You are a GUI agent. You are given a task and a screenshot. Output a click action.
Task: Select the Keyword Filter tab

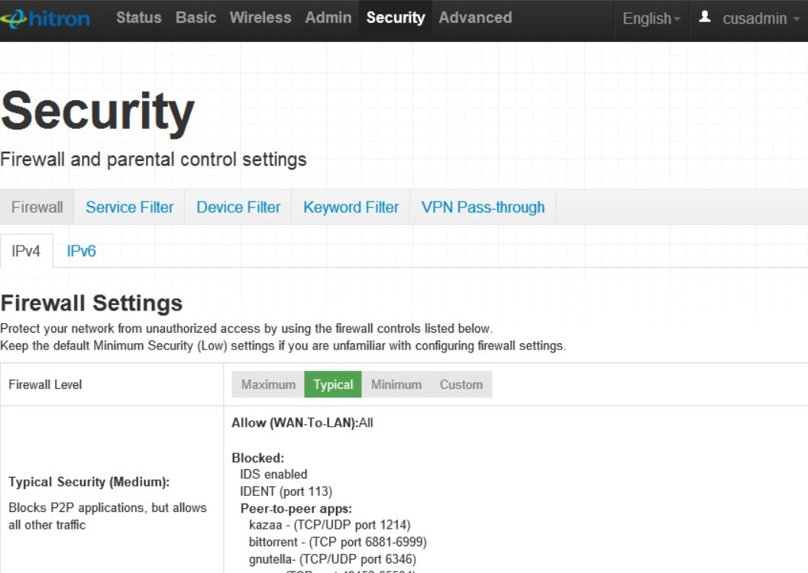point(351,208)
